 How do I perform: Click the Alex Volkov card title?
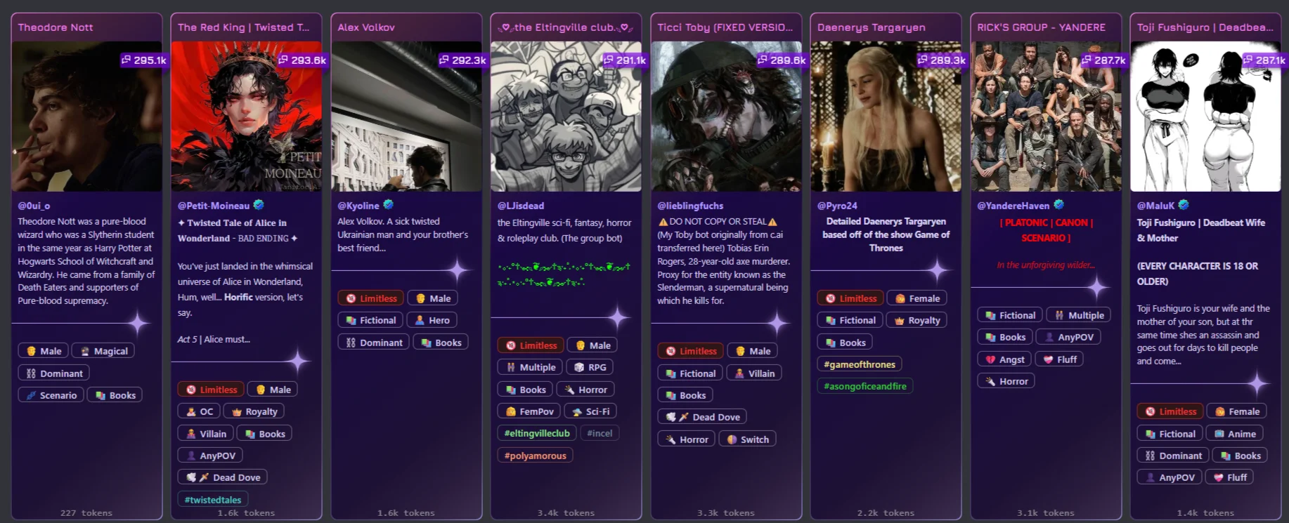click(x=366, y=27)
